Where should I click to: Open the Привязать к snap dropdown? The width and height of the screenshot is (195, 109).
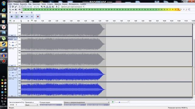point(32,105)
